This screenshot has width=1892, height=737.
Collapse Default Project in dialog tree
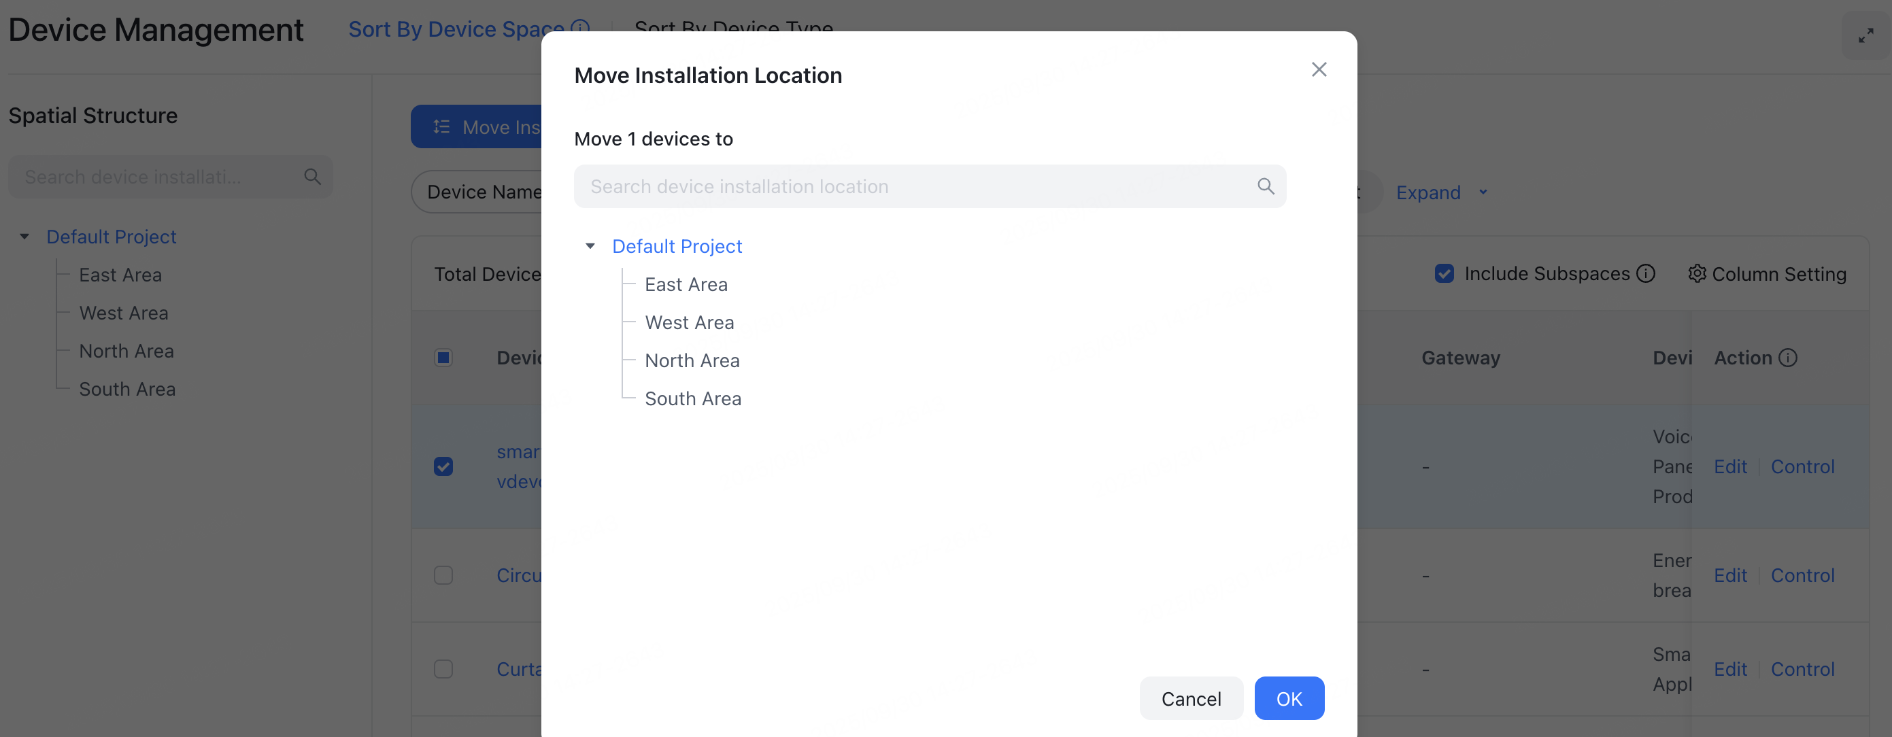(590, 247)
